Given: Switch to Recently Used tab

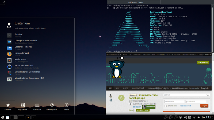Looking at the screenshot, I should [52, 106].
